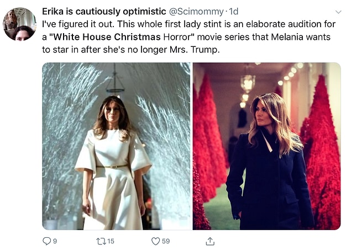
Task: Click display name "Erika is cautiously optimistic"
Action: click(x=104, y=12)
